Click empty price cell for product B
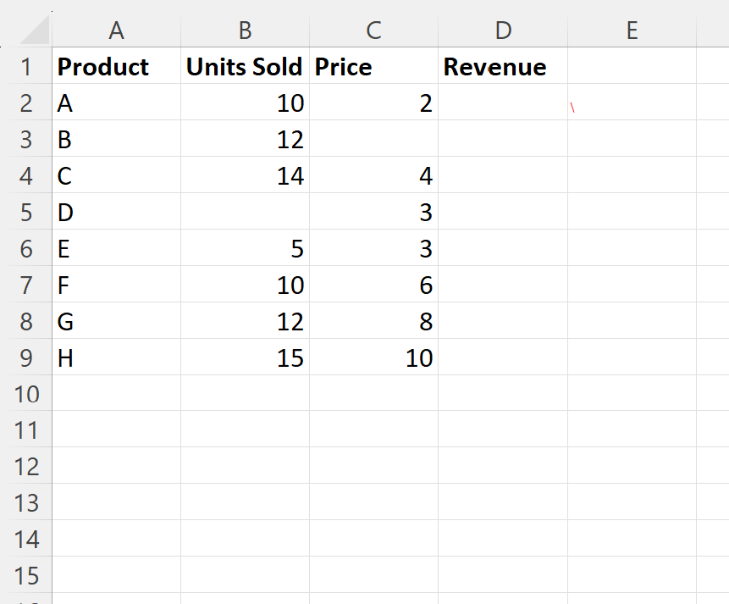This screenshot has width=729, height=604. point(373,139)
